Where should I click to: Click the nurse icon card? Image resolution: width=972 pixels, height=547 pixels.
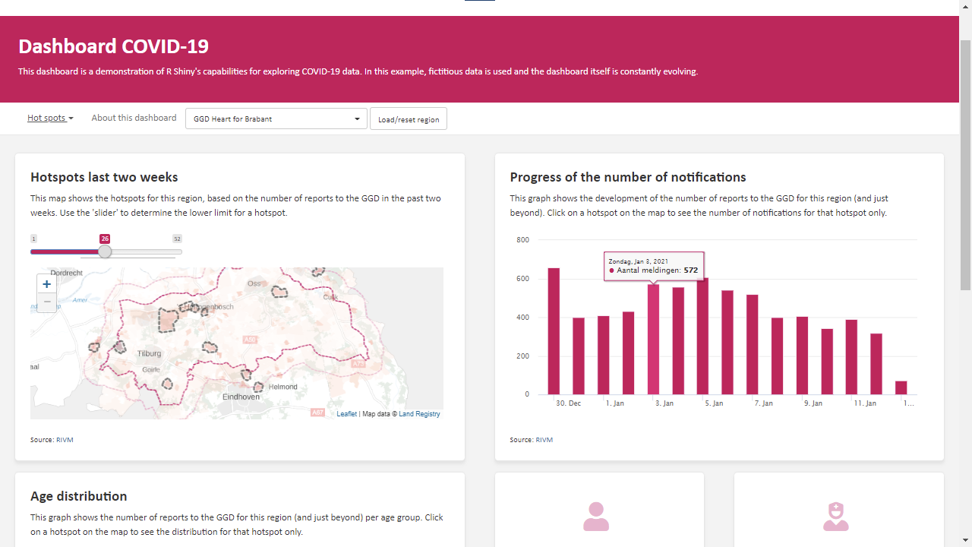point(835,516)
